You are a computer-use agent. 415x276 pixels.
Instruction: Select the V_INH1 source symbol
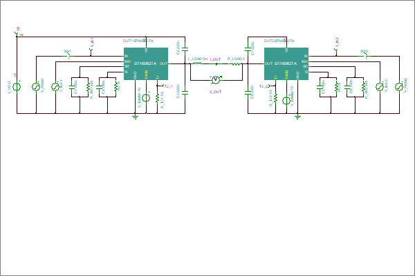click(x=55, y=87)
